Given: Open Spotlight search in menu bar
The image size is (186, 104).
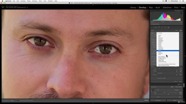Looking at the screenshot, I should coord(180,1).
